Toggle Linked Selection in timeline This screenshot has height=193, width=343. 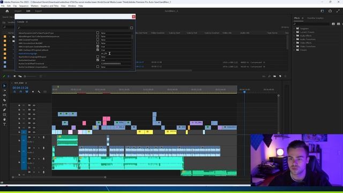pos(27,92)
